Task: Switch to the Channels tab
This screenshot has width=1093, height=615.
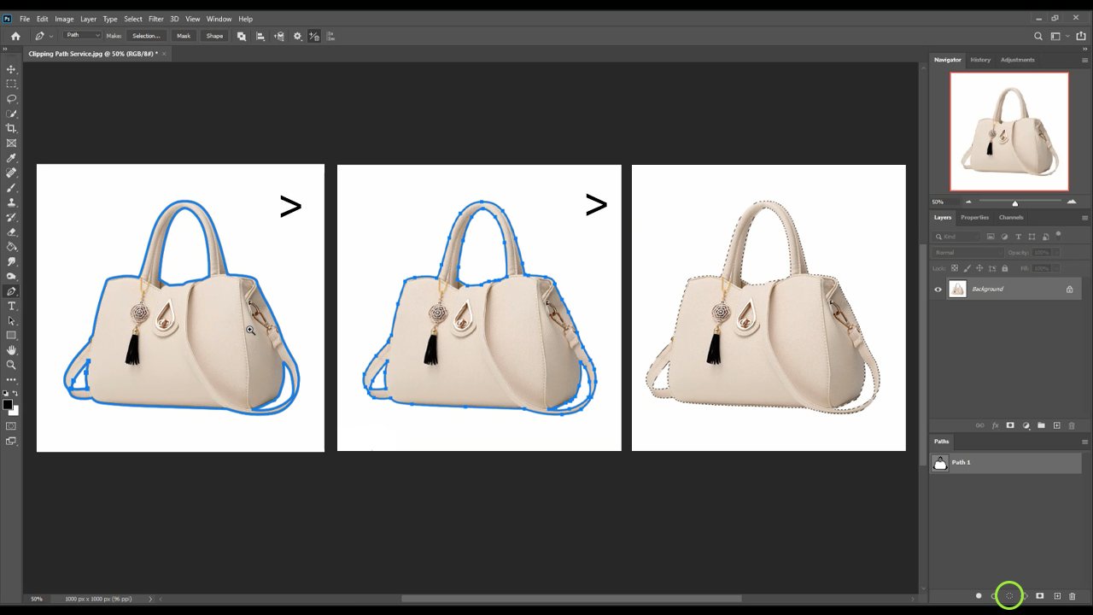Action: (1011, 217)
